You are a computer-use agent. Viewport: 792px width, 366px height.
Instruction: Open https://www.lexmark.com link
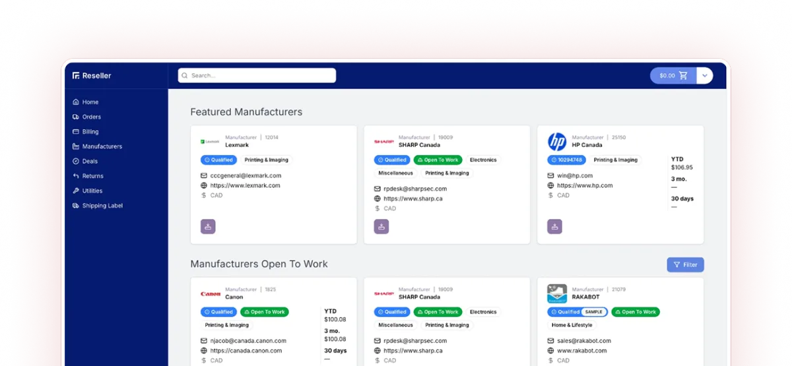[245, 185]
